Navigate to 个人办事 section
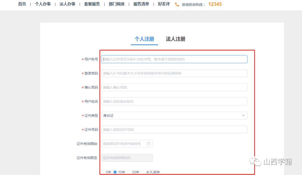 (x=43, y=4)
